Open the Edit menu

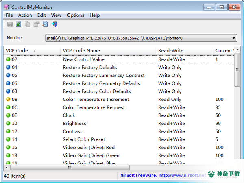click(41, 15)
